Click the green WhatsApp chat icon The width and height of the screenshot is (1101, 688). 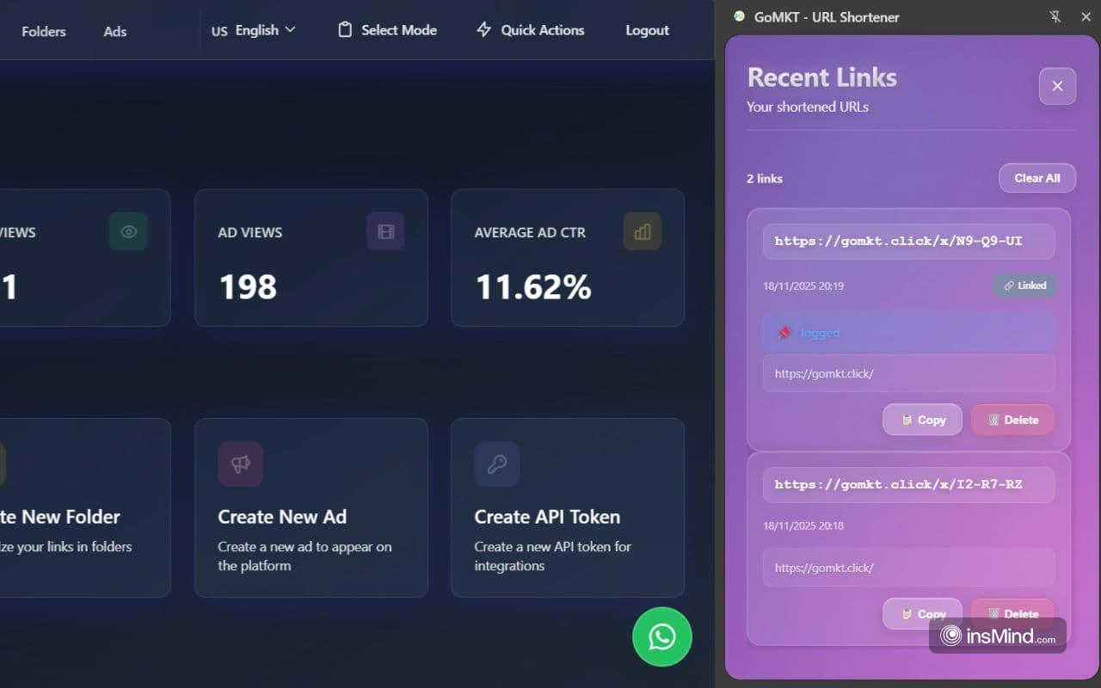coord(661,636)
